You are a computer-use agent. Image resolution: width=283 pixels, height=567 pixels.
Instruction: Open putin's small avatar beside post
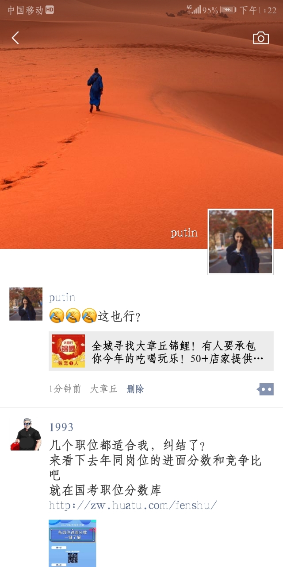point(26,304)
